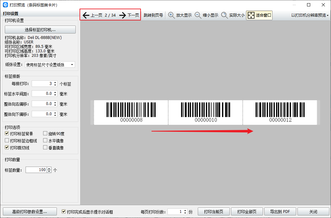Click the zoom-out magnifier icon
The image size is (331, 218).
pos(198,15)
